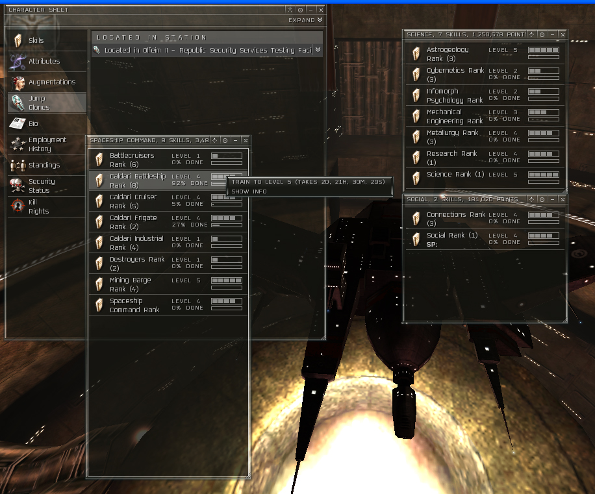Choose Train to Level 5 from context menu
This screenshot has height=494, width=595.
(x=309, y=182)
